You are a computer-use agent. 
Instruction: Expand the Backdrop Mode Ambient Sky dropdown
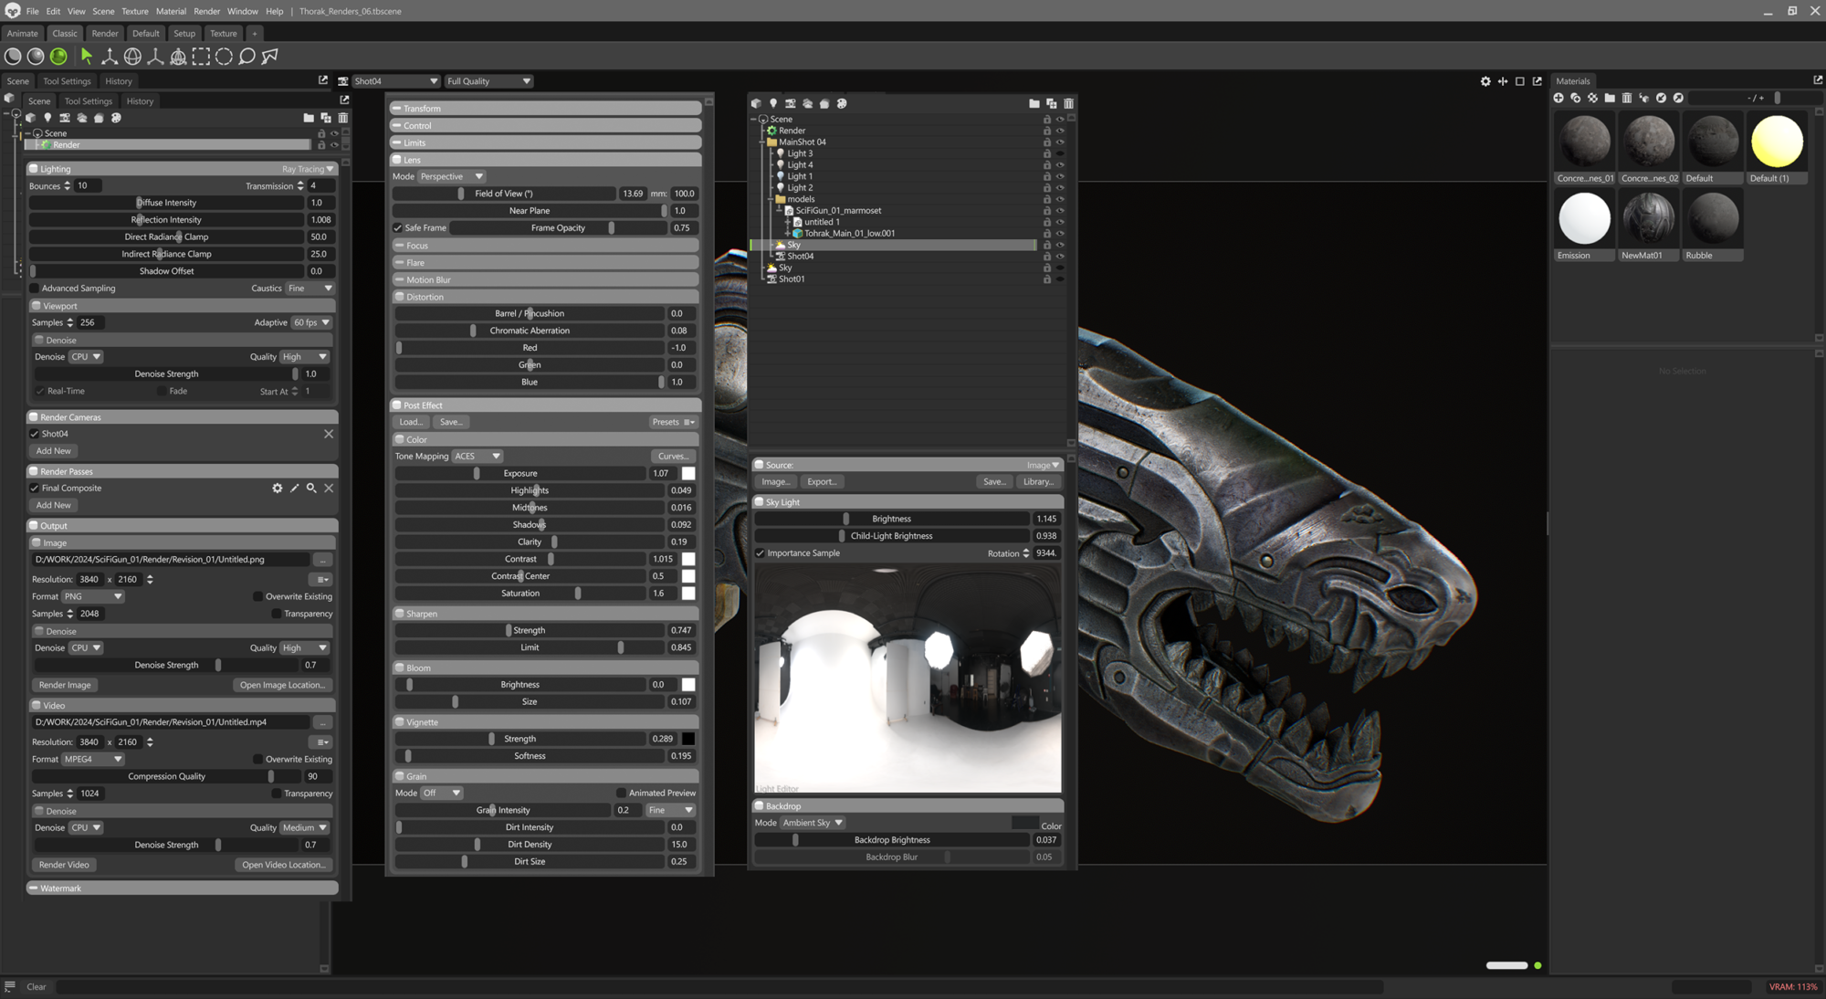click(x=813, y=823)
